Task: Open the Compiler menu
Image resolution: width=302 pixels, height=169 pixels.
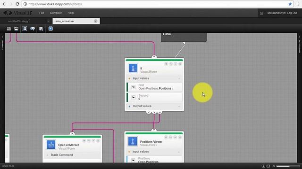Action: coord(56,13)
